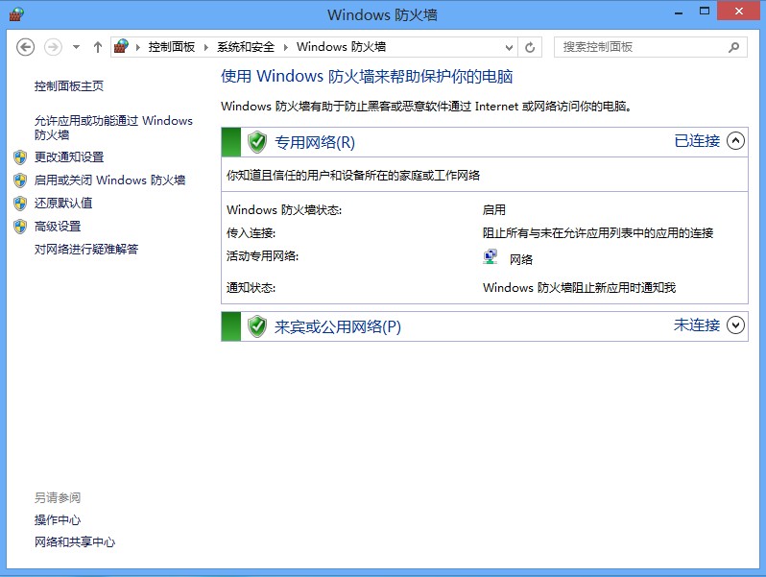Click the Forward navigation arrow

point(53,47)
